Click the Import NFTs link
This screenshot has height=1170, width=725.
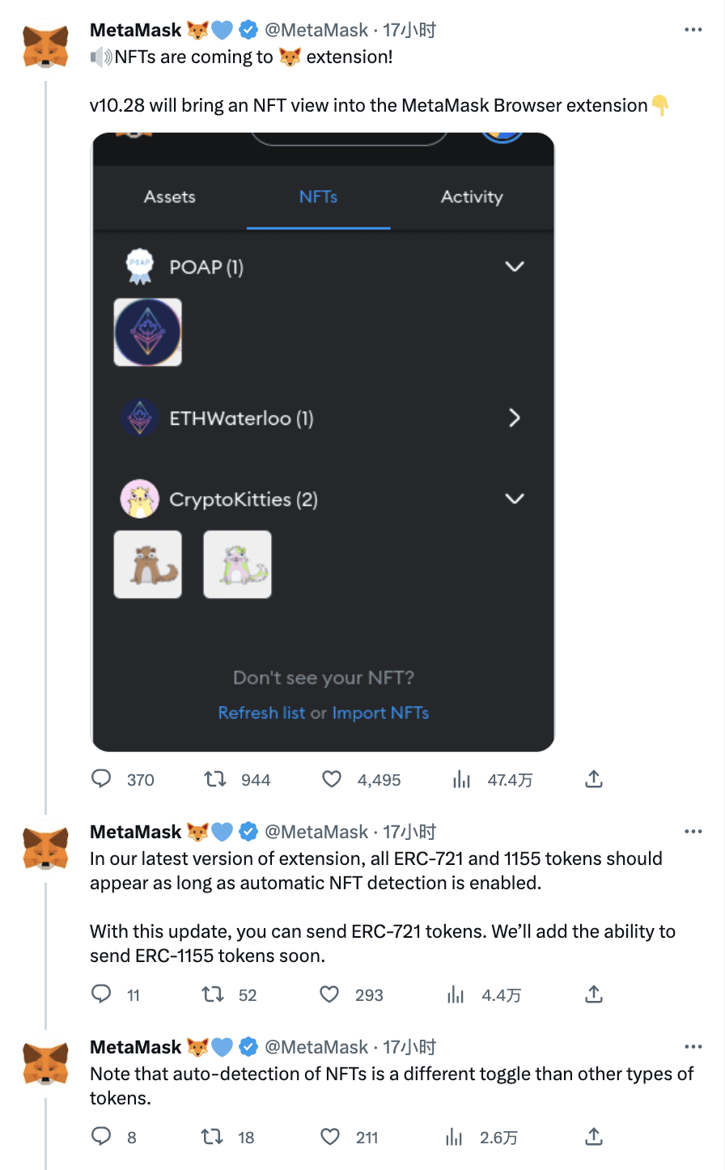coord(380,712)
